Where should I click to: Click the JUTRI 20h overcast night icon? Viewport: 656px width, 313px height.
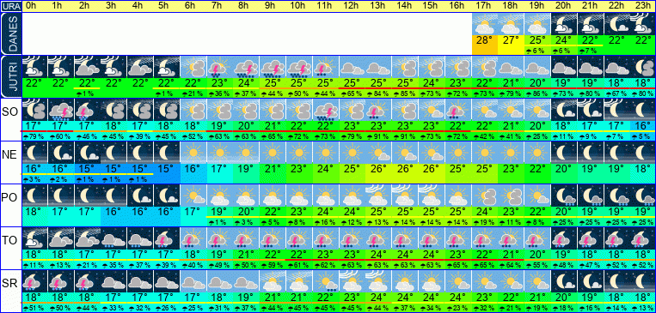coord(564,67)
